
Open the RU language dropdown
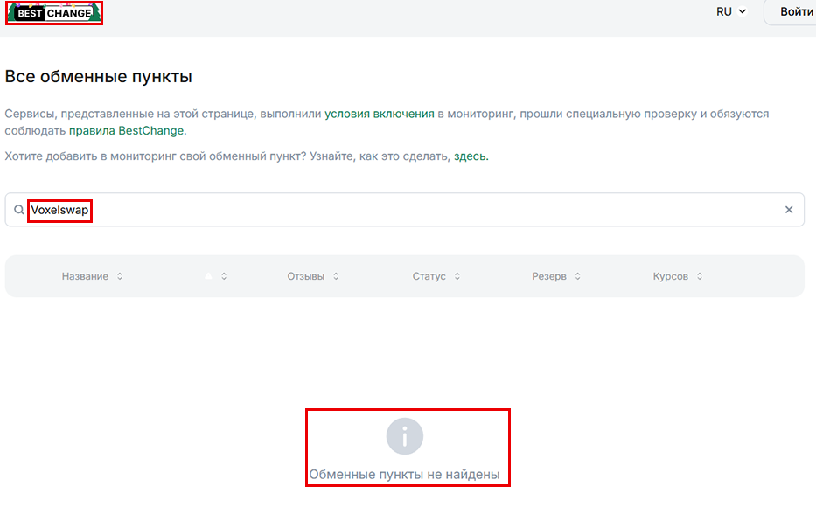(730, 12)
